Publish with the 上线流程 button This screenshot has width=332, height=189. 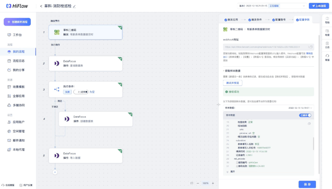319,6
